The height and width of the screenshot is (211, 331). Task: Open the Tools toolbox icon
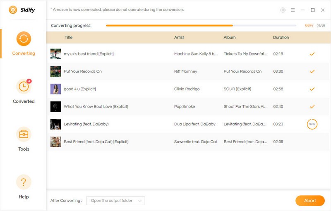24,134
